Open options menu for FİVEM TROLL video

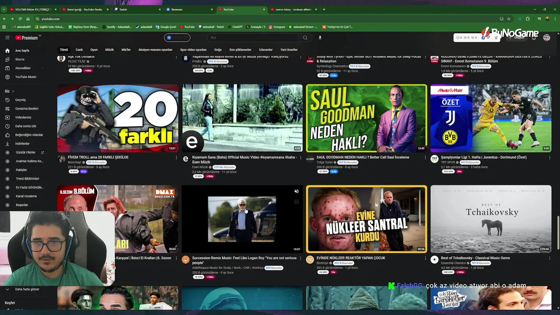tap(176, 157)
